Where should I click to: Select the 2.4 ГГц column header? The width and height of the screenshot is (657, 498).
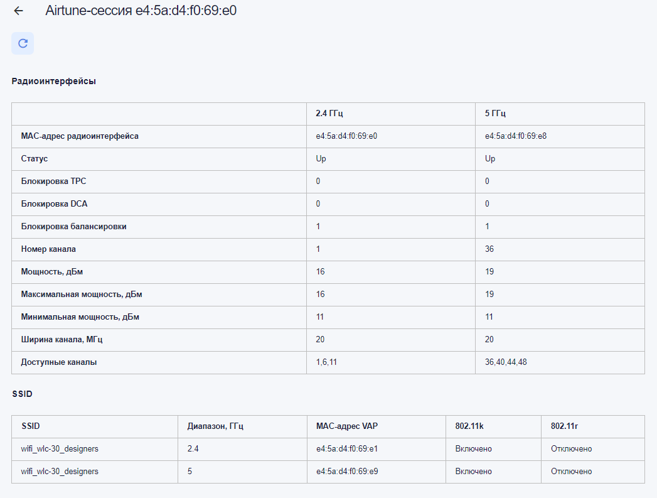(329, 114)
